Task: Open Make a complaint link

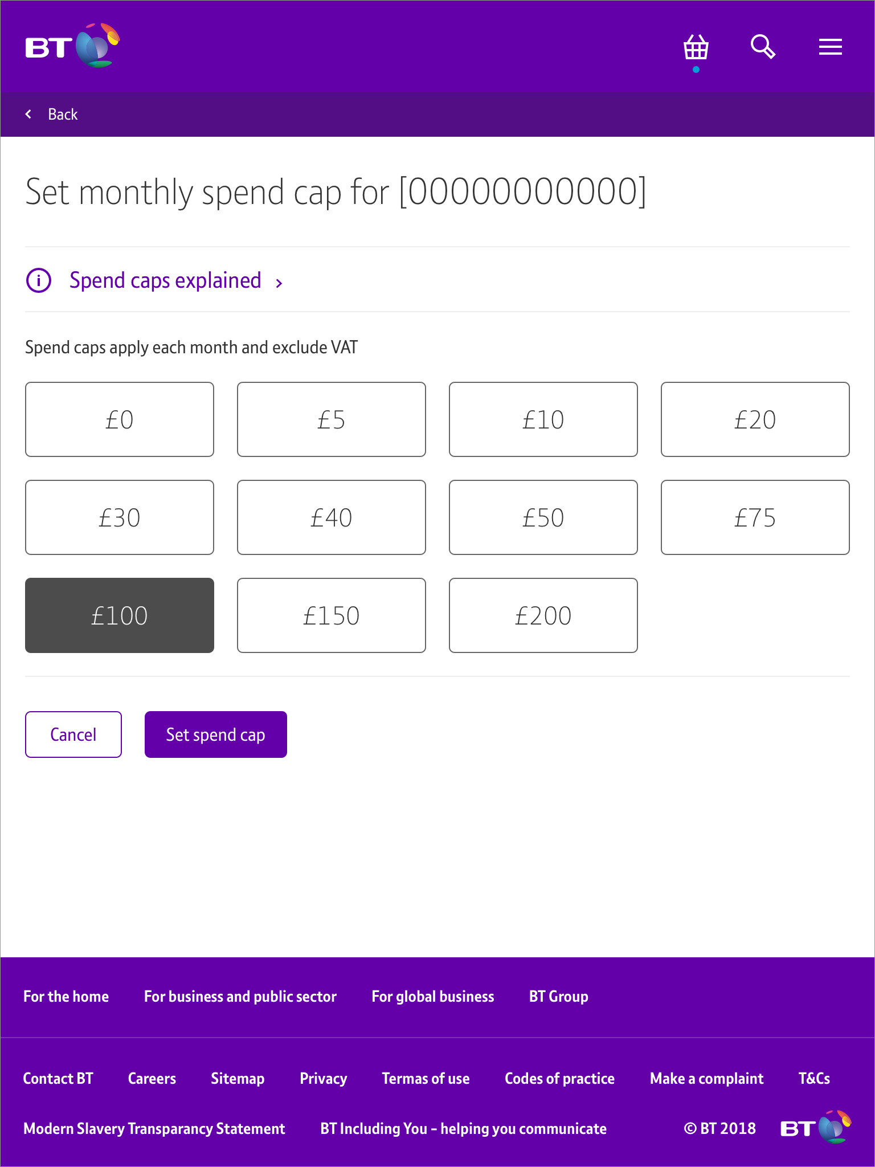Action: (706, 1079)
